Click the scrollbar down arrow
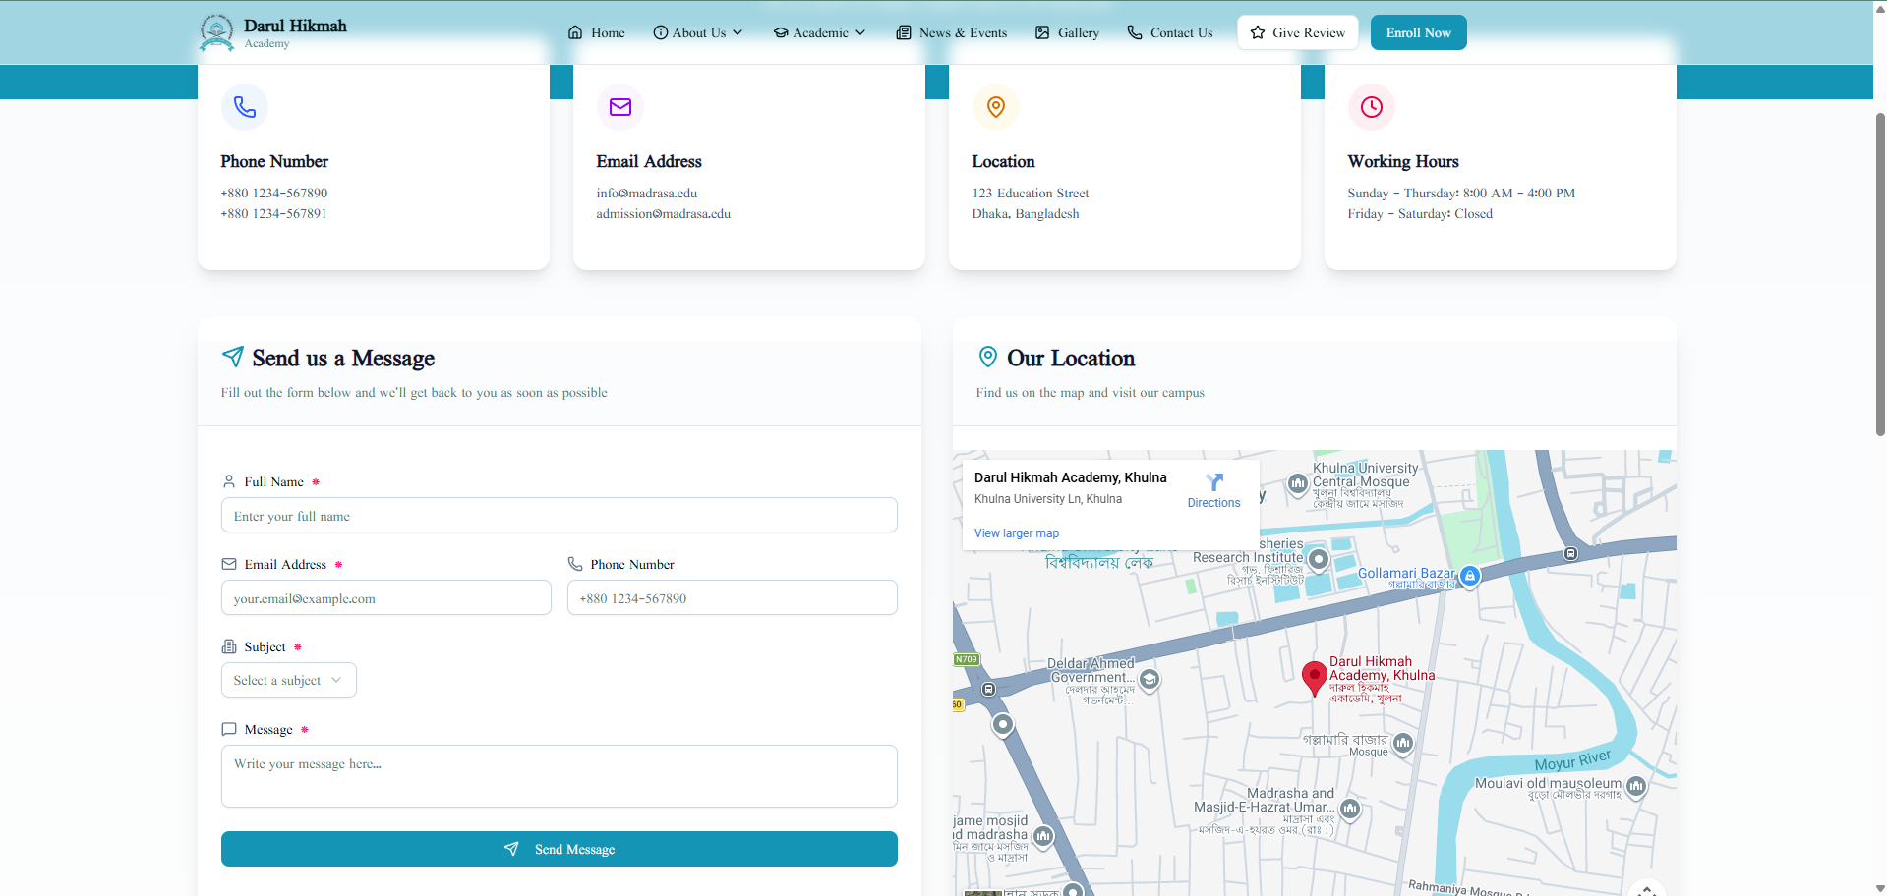 pyautogui.click(x=1879, y=888)
